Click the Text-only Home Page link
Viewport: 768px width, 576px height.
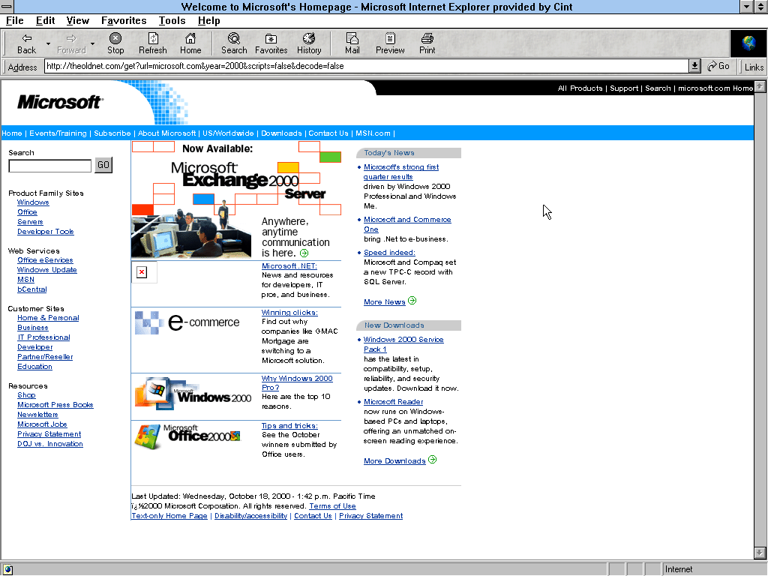coord(169,516)
